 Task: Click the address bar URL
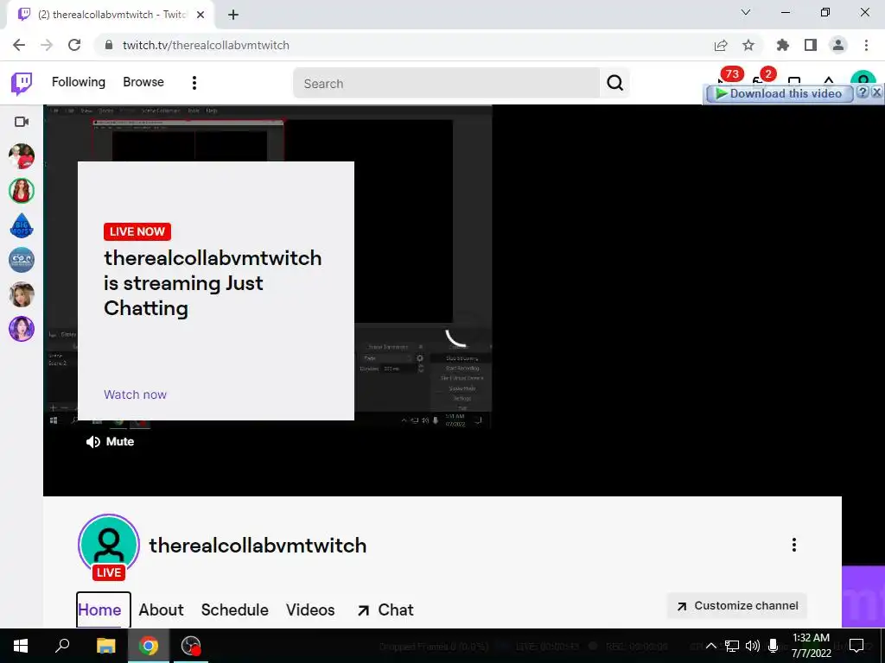206,45
